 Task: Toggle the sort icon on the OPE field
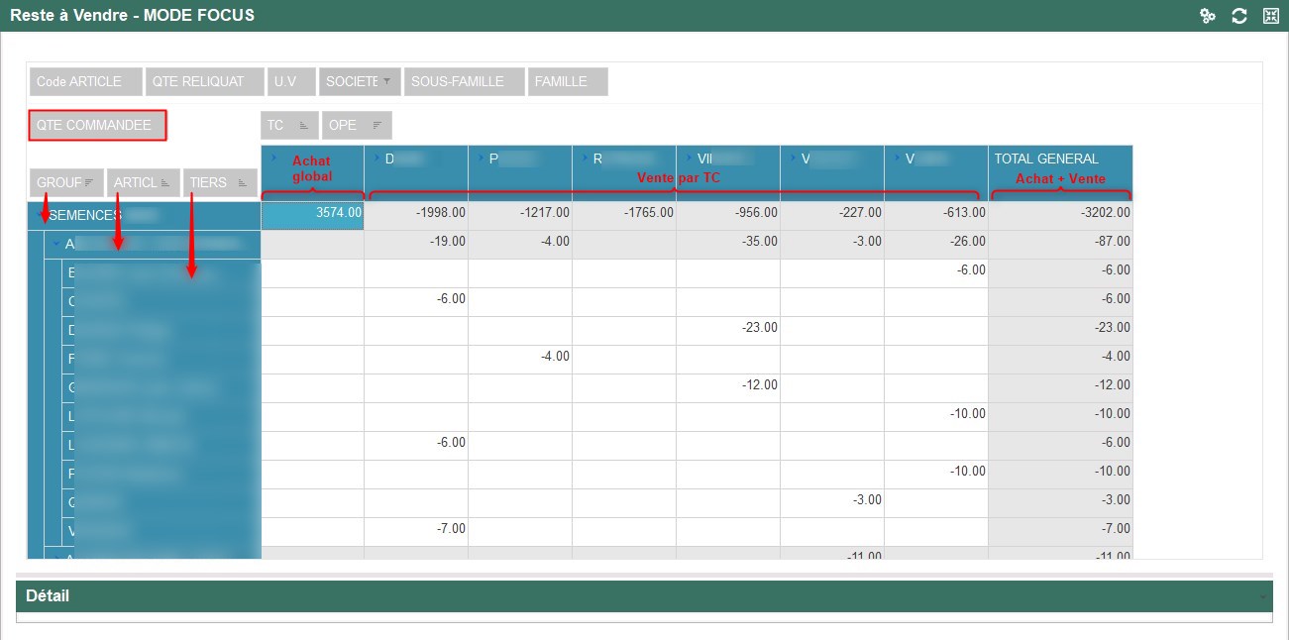377,126
